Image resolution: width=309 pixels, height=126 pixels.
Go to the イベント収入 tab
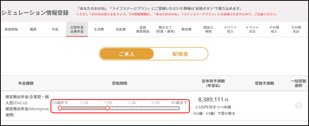[230, 29]
